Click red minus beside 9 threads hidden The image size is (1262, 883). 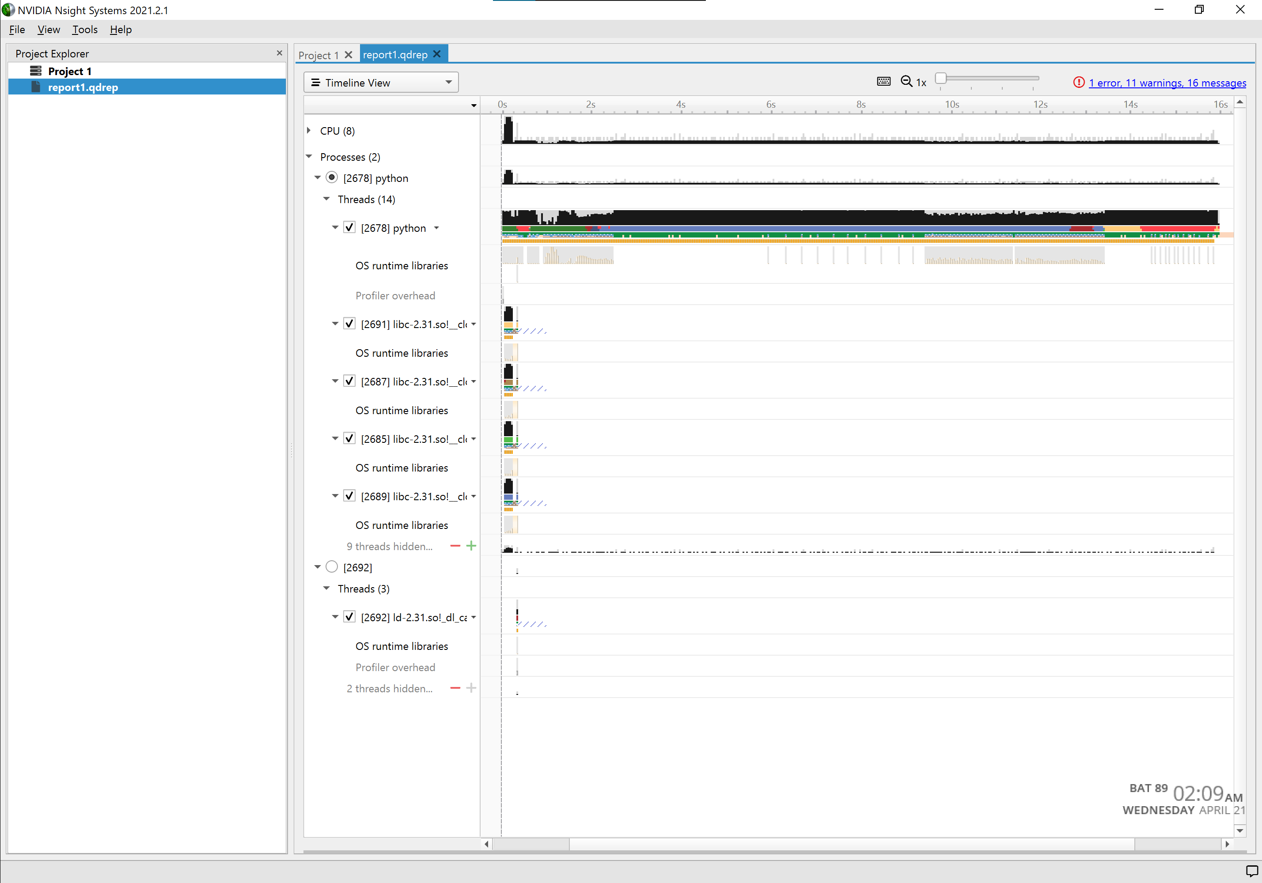click(x=455, y=546)
